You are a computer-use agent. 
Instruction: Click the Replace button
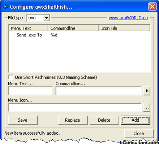click(73, 120)
